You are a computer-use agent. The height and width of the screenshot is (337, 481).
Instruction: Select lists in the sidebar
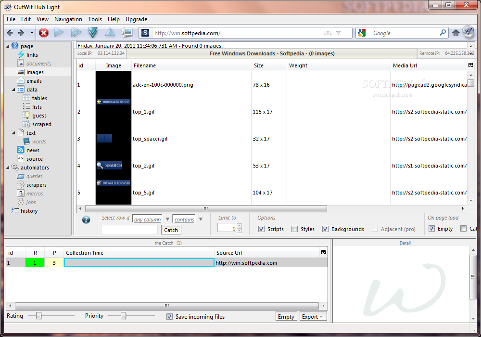[x=37, y=107]
